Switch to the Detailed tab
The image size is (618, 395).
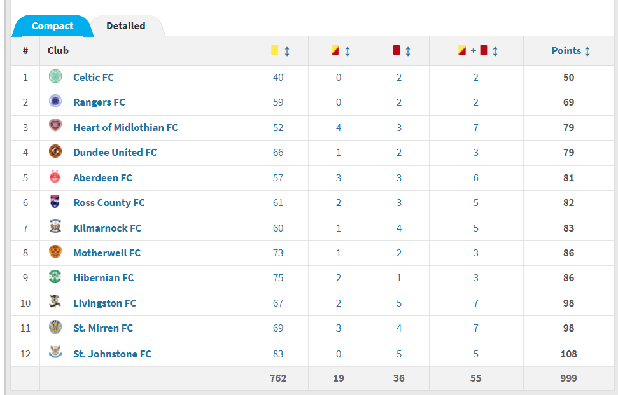(126, 26)
